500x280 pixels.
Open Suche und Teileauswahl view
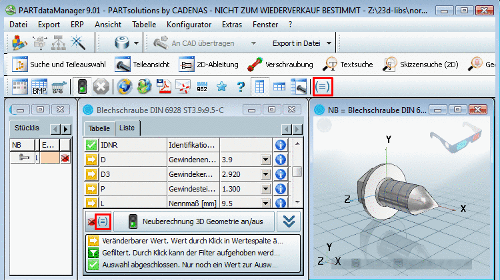point(59,65)
